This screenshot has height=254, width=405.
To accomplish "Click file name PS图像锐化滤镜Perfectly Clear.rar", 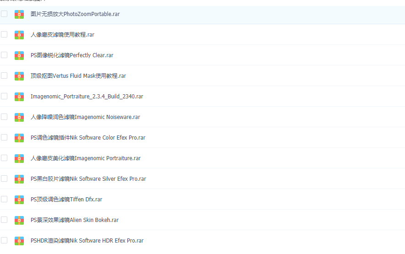I will tap(72, 55).
